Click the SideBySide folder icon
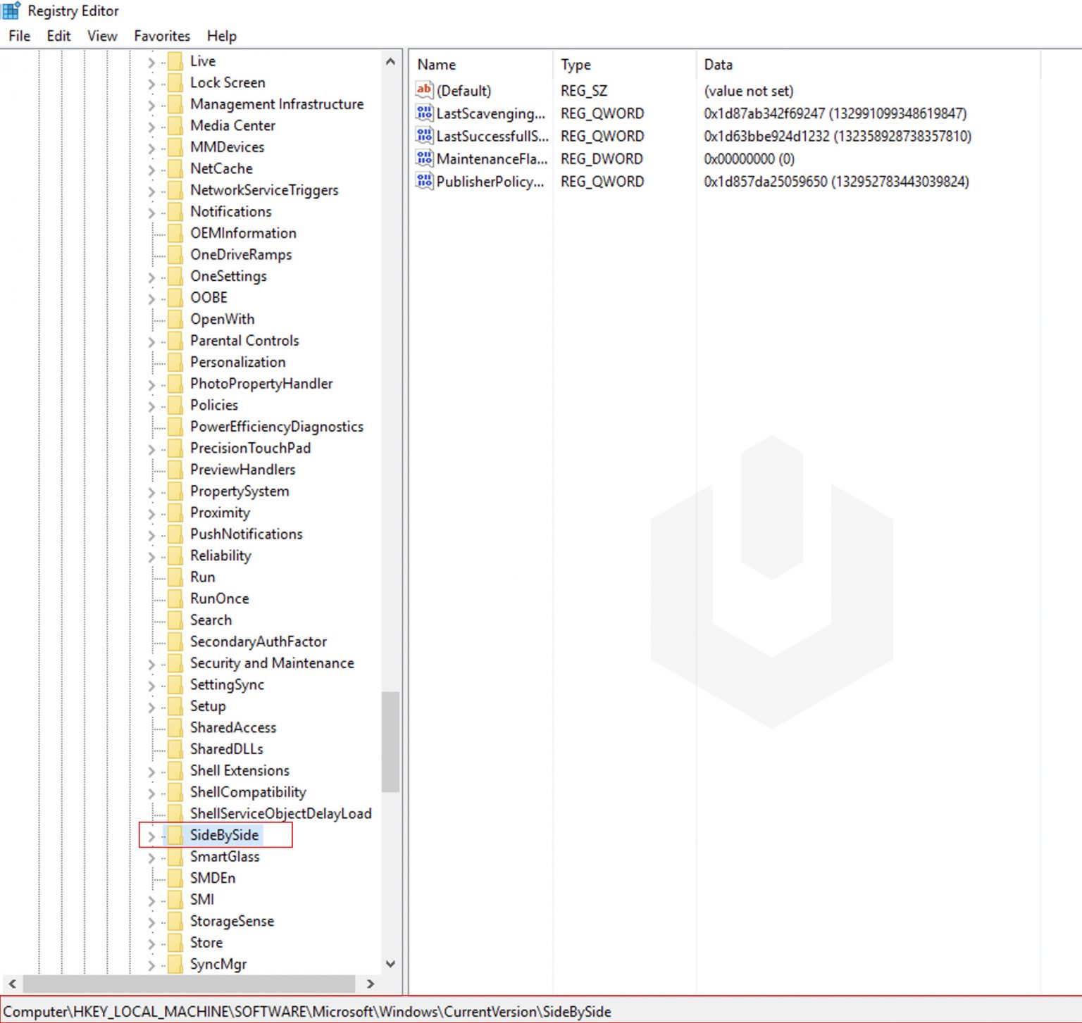The height and width of the screenshot is (1023, 1082). (174, 835)
